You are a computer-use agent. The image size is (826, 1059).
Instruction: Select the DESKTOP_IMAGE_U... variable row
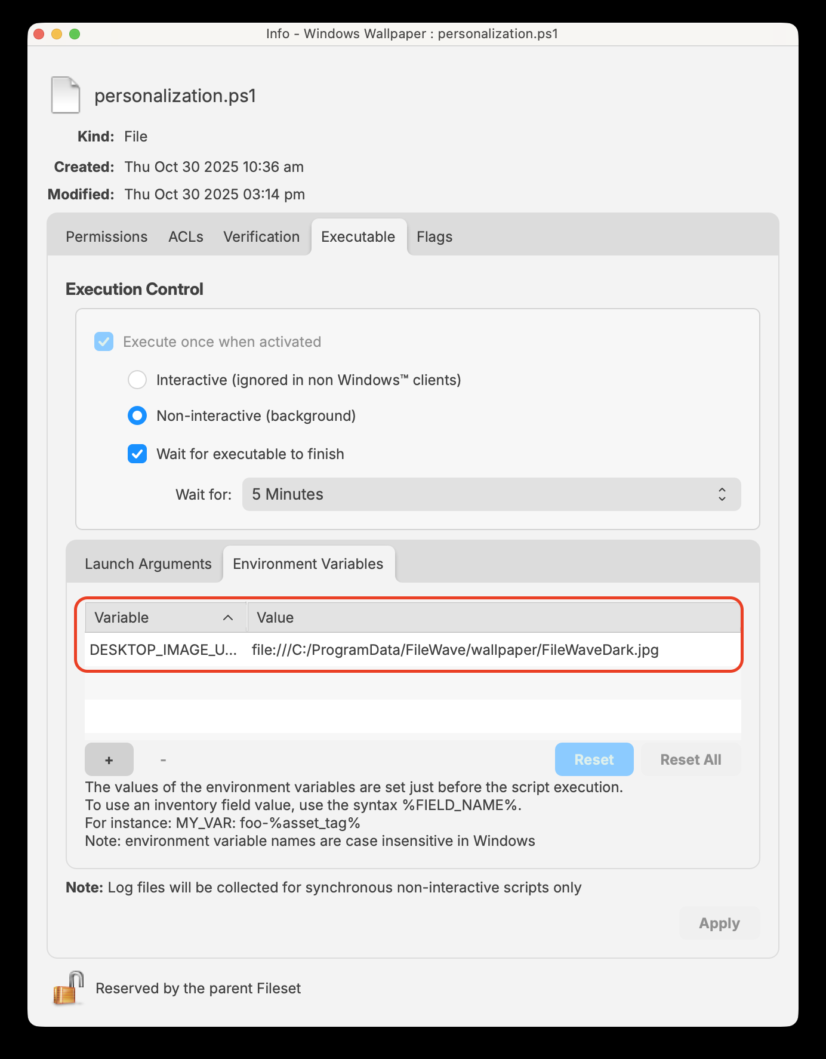click(163, 650)
